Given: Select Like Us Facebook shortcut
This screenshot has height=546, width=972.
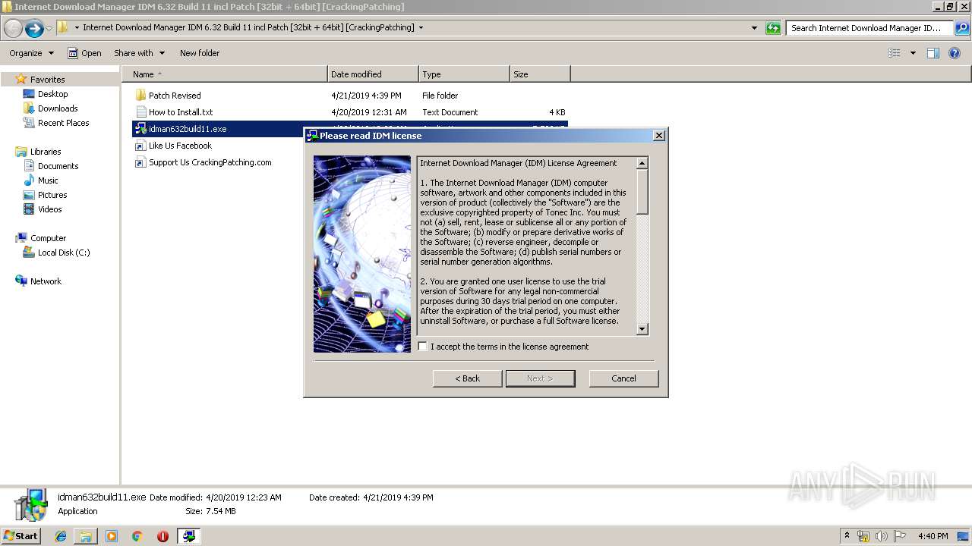Looking at the screenshot, I should pyautogui.click(x=180, y=146).
